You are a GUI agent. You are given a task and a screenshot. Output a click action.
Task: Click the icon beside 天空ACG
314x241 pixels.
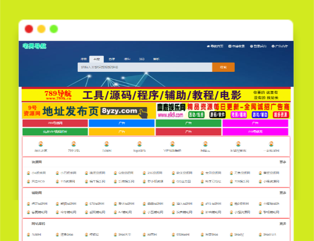(29, 181)
